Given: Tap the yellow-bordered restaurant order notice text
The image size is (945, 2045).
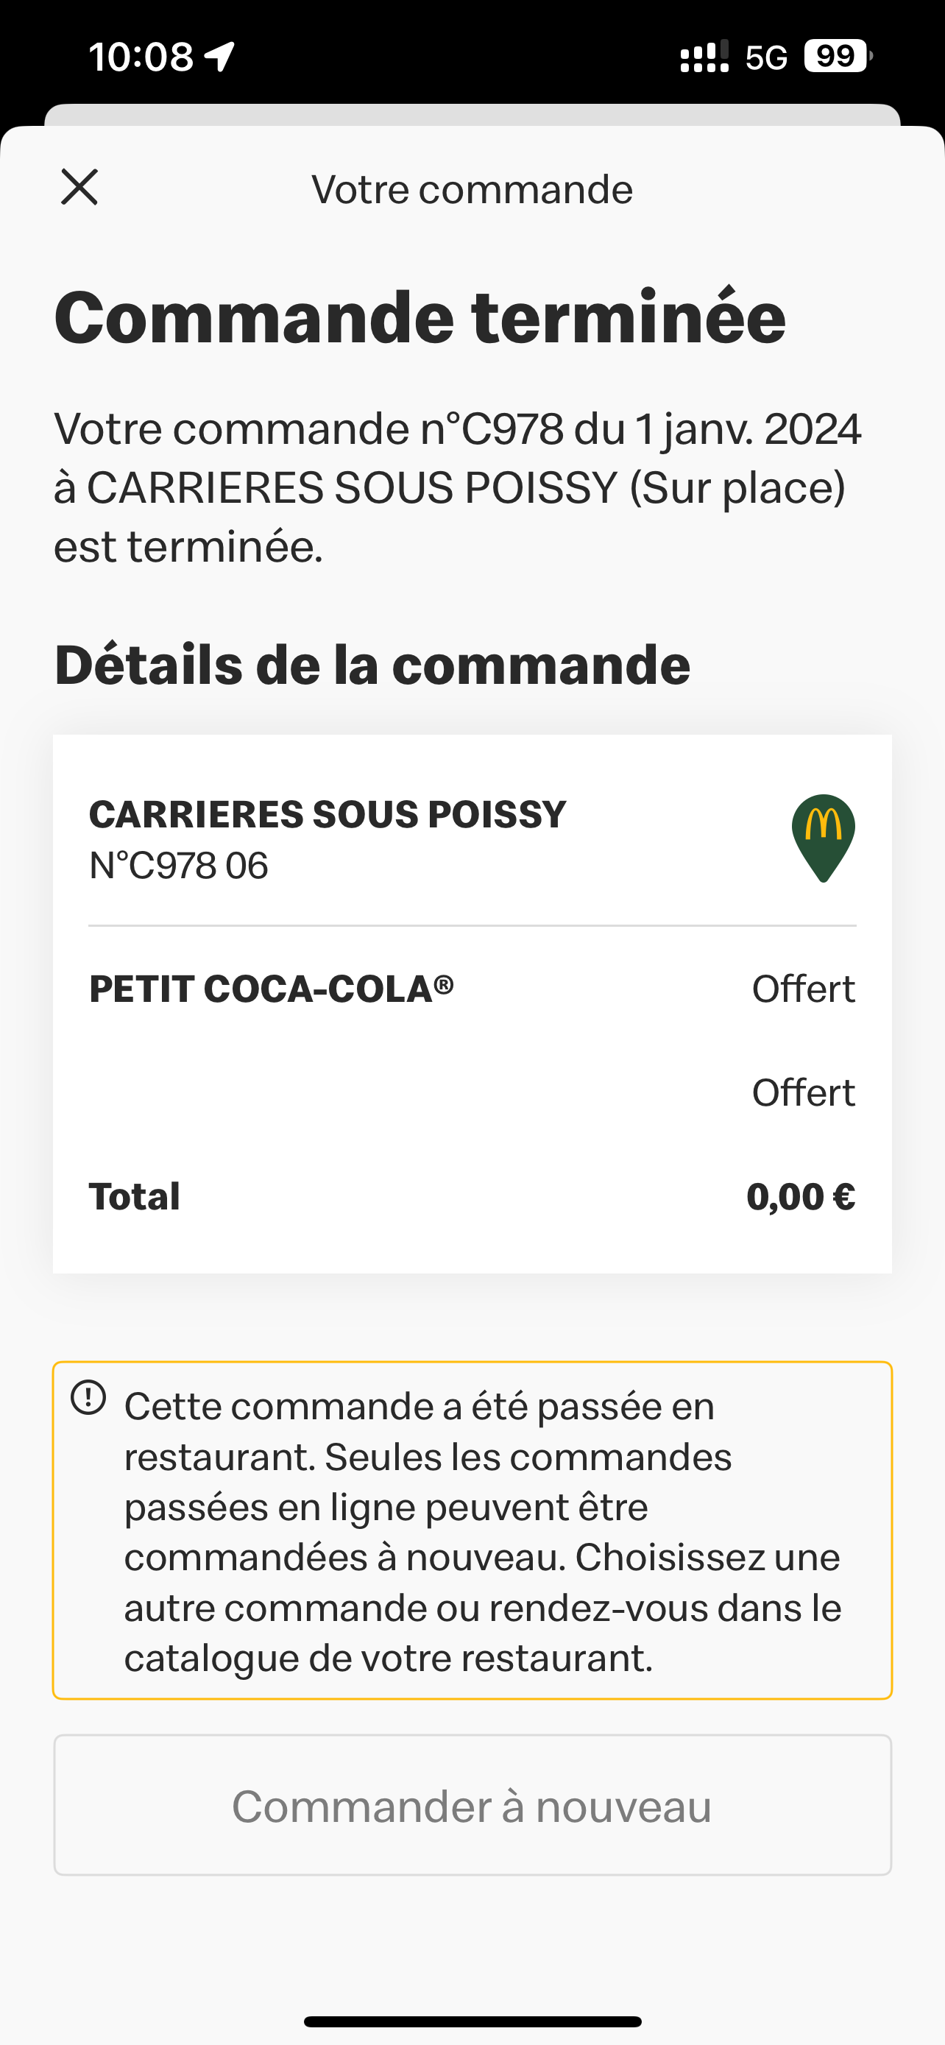Looking at the screenshot, I should pyautogui.click(x=482, y=1531).
